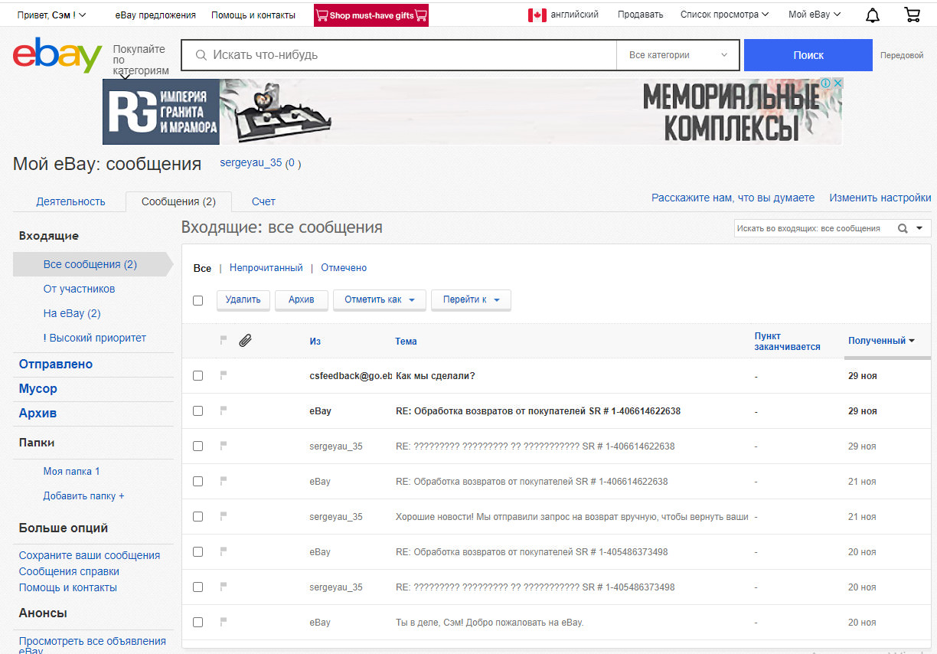Expand the Отметить как dropdown
This screenshot has height=654, width=937.
(x=380, y=299)
